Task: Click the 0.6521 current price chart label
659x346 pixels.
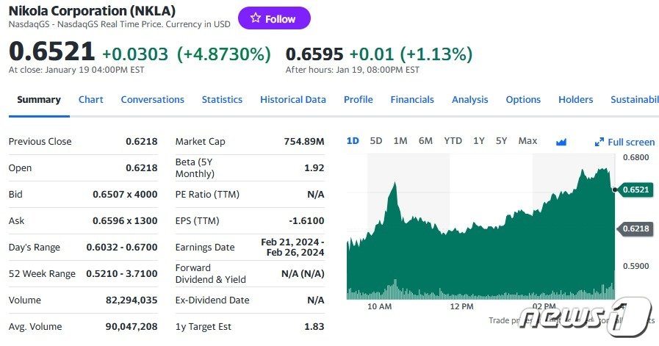Action: pyautogui.click(x=635, y=190)
